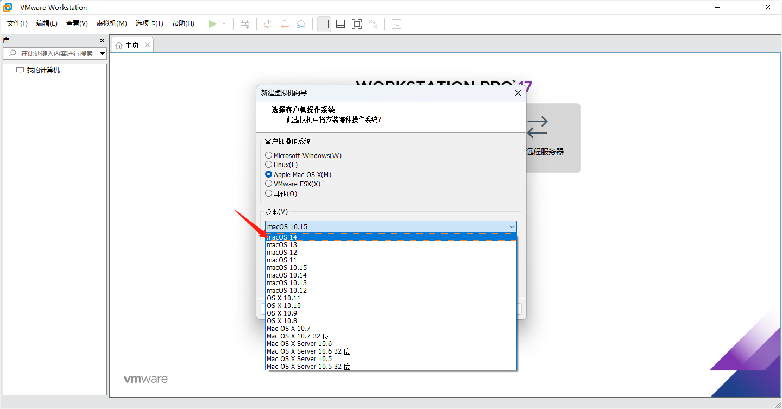The image size is (782, 409).
Task: Open the power options arrow beside play
Action: (x=224, y=24)
